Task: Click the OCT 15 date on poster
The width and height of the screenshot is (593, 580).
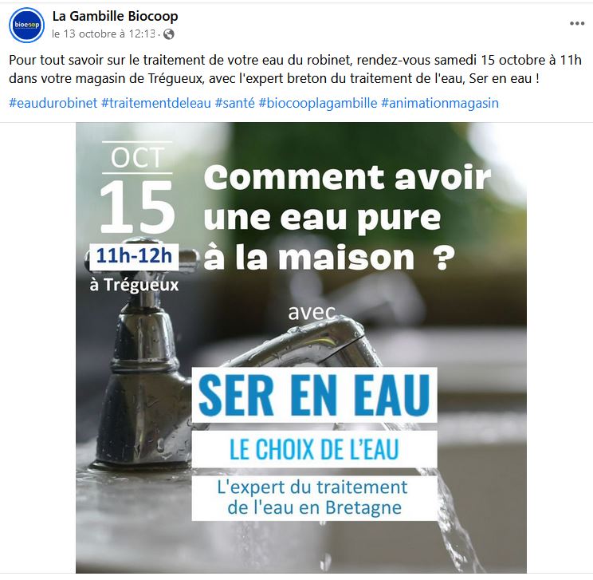Action: pyautogui.click(x=137, y=187)
